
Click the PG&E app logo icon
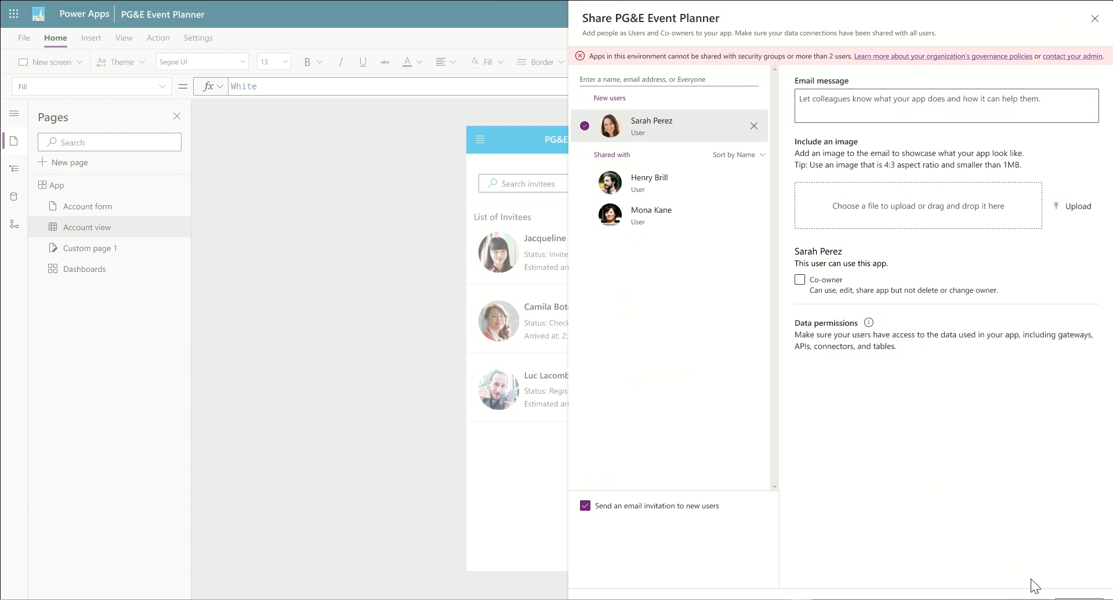tap(38, 14)
